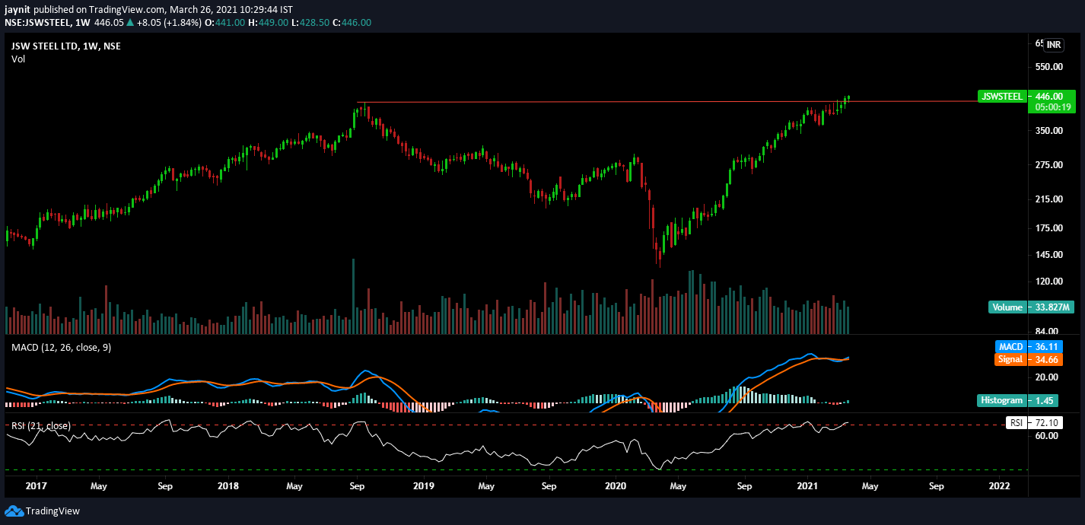Click the 120.00 price axis label
The image size is (1085, 525).
(1049, 282)
